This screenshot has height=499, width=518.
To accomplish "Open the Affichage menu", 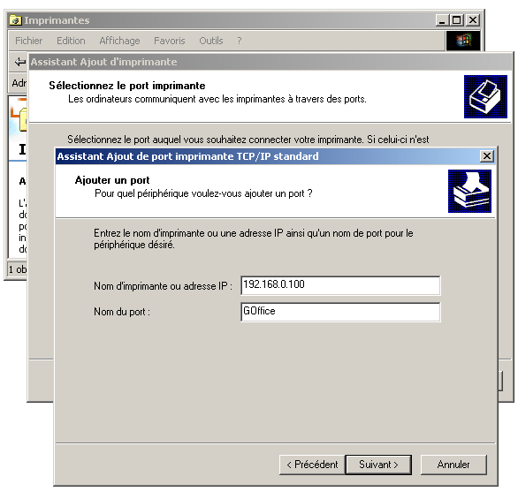I will coord(119,41).
